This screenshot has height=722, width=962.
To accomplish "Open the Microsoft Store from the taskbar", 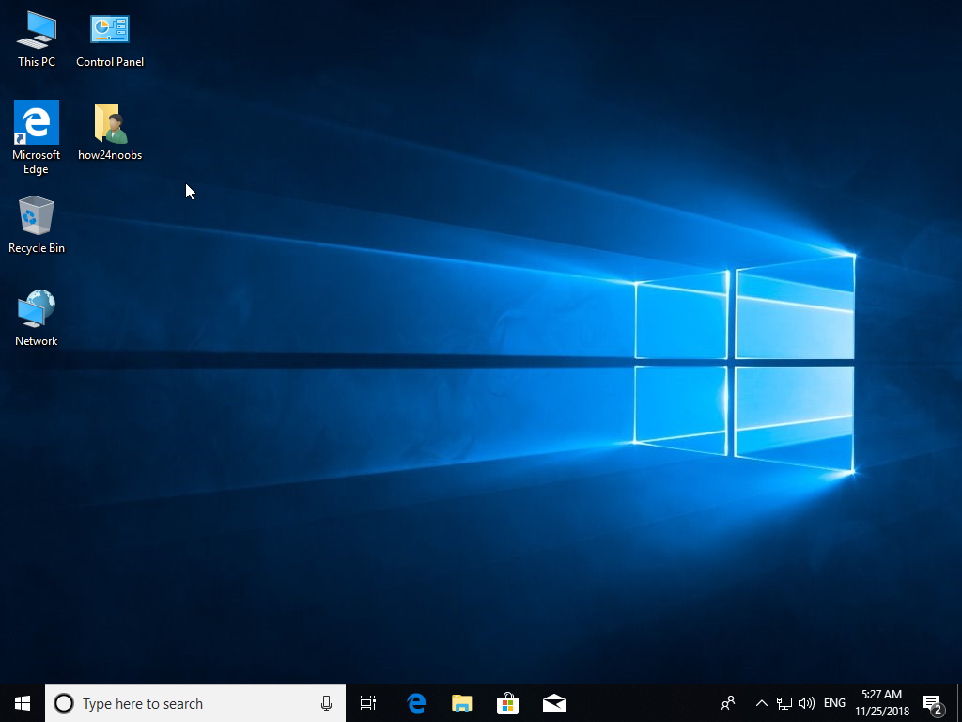I will pyautogui.click(x=507, y=702).
